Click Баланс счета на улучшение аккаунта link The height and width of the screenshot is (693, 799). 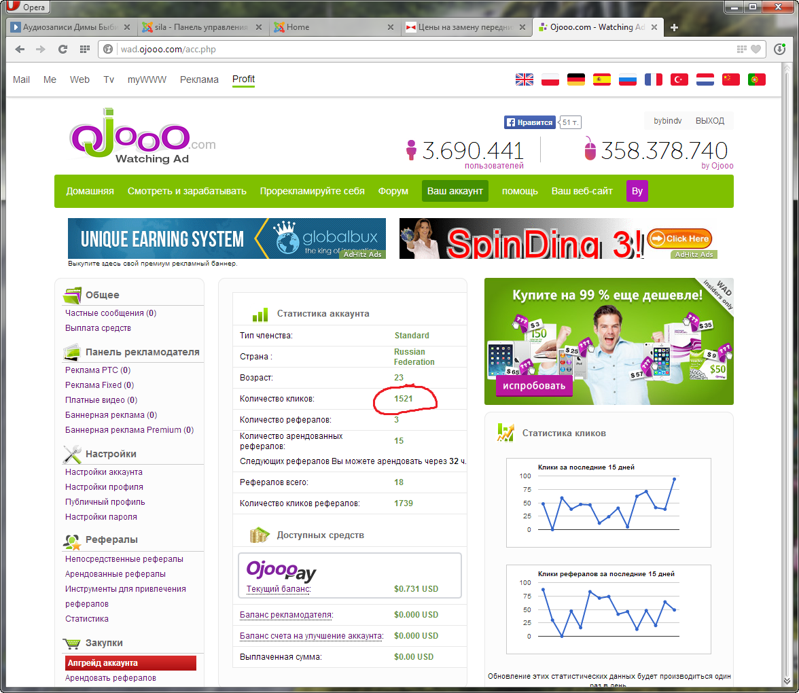(x=312, y=636)
